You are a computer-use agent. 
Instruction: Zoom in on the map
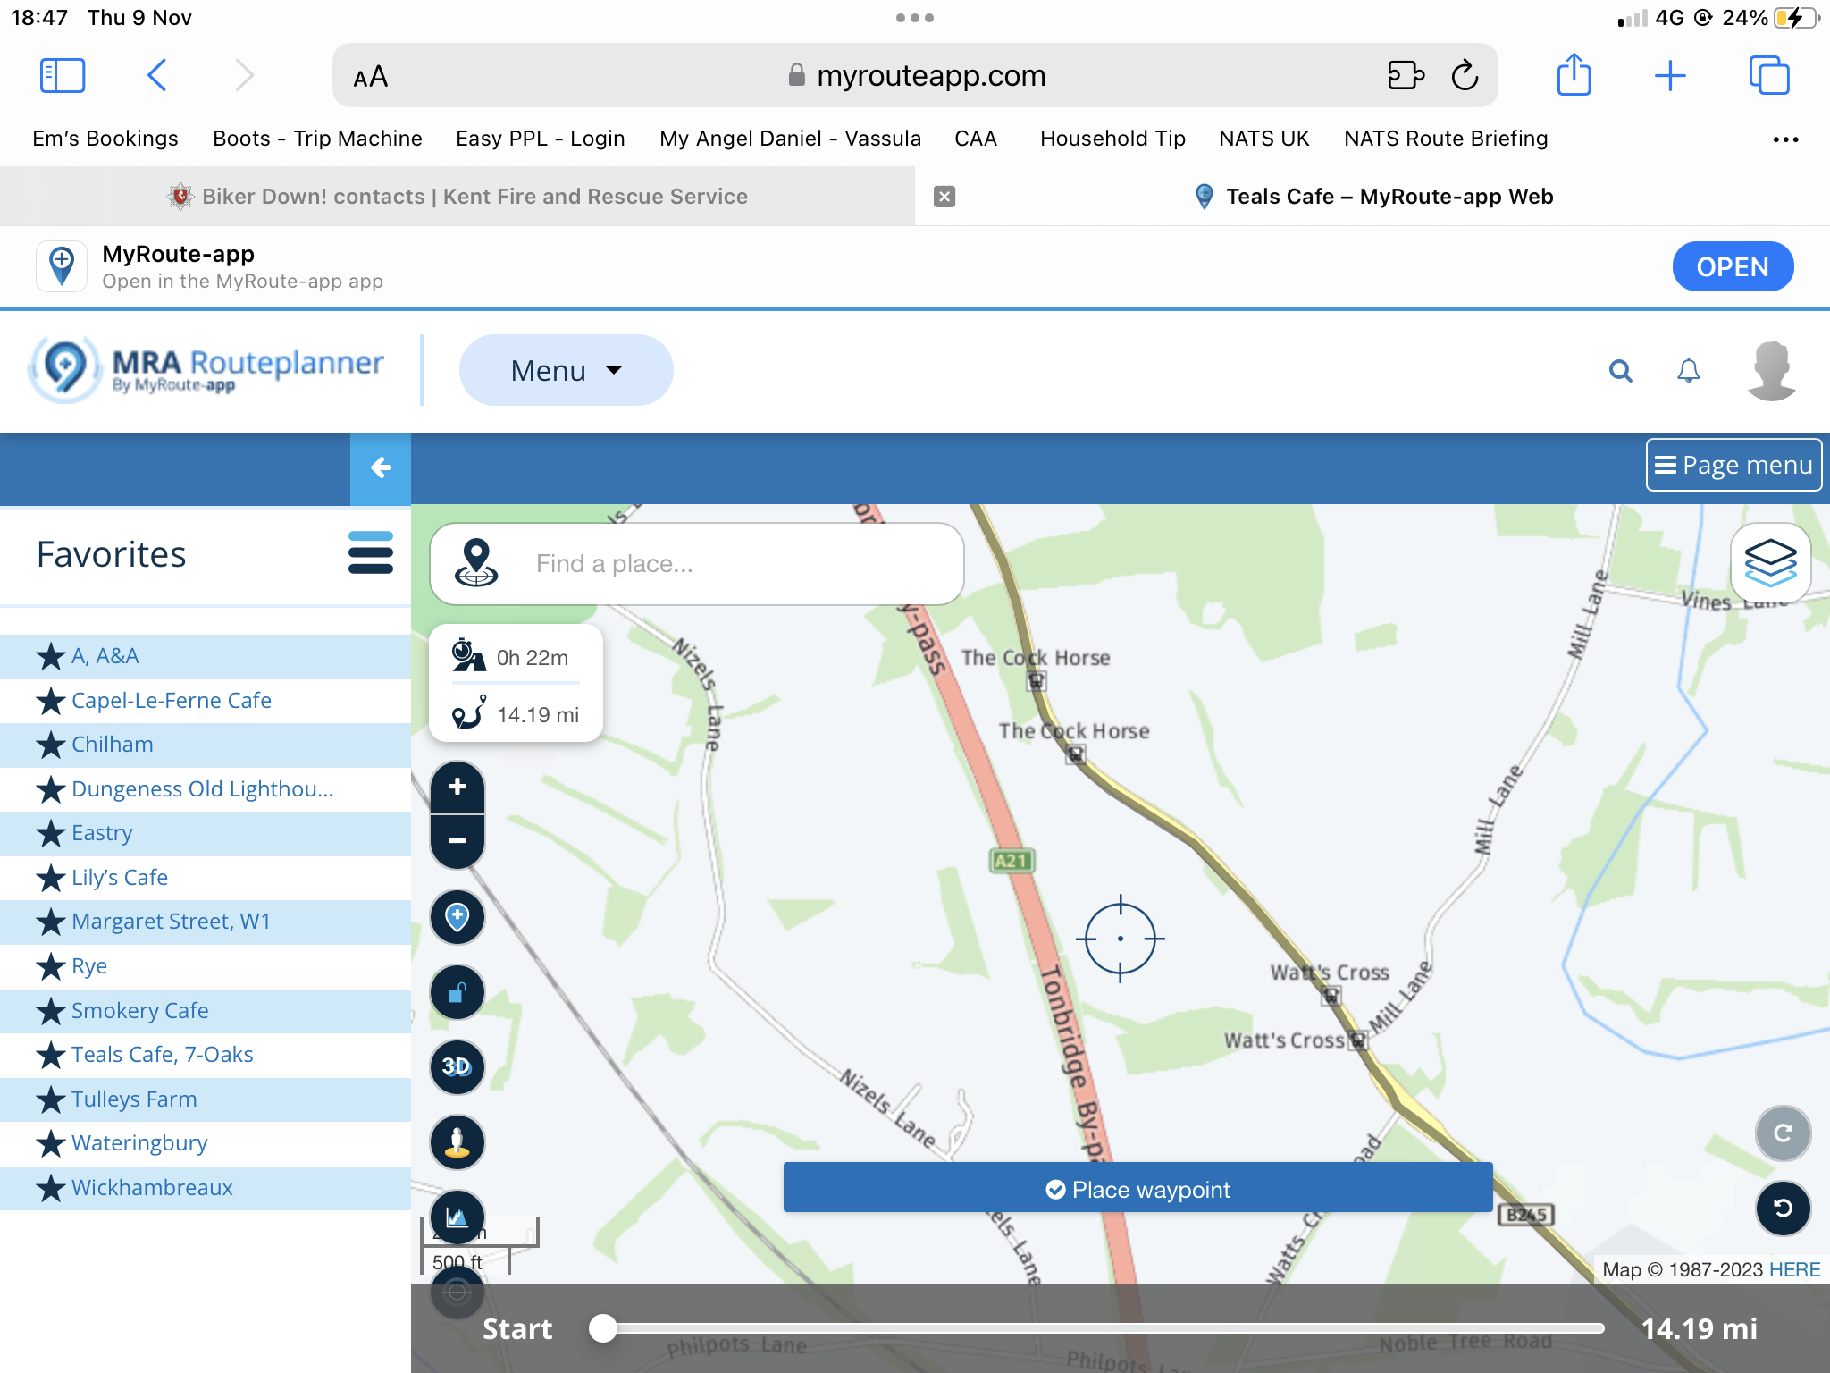[x=457, y=787]
